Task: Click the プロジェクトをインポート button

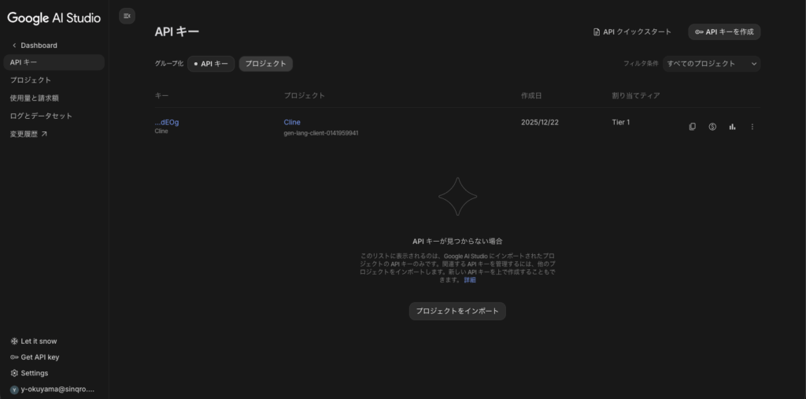Action: pos(457,311)
